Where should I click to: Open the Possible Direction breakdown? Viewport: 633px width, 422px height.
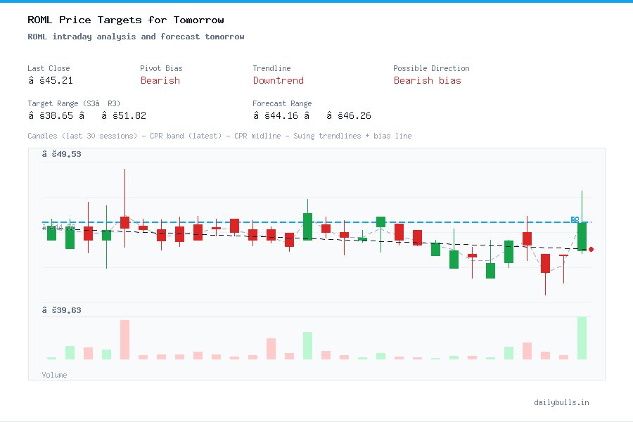click(x=431, y=68)
